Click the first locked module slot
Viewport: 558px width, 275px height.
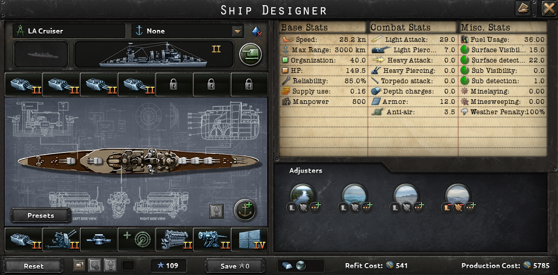pos(174,85)
